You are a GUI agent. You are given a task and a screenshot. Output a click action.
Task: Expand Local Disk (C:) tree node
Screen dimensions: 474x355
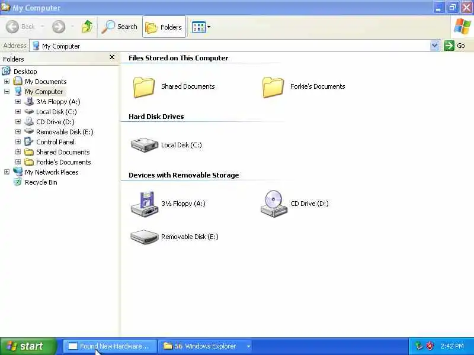tap(18, 112)
